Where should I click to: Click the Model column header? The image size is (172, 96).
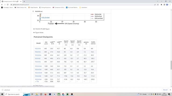point(38,43)
